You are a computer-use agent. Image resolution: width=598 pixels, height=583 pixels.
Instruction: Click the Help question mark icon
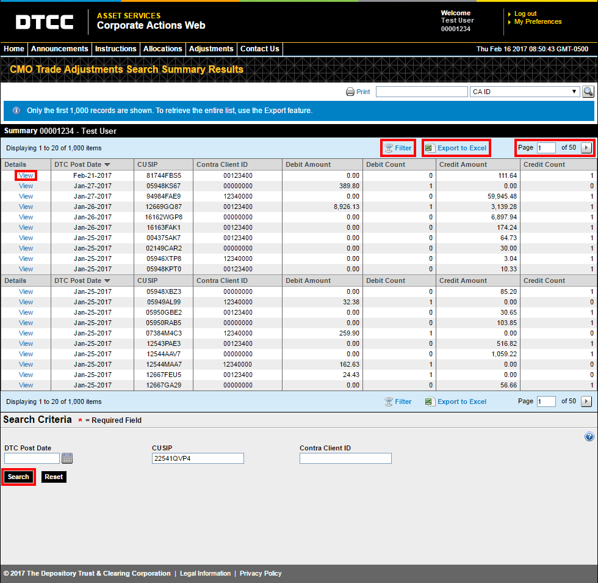[589, 436]
